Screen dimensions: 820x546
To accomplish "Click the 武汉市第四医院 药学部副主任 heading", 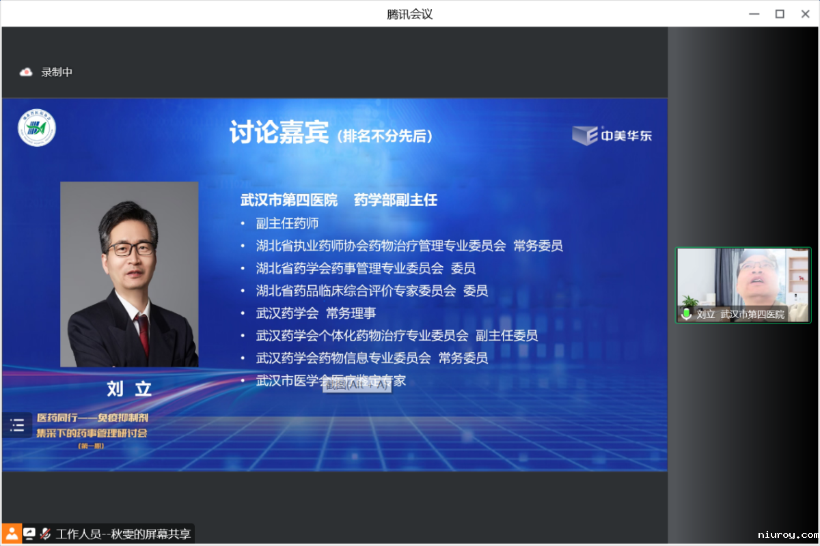I will pyautogui.click(x=339, y=200).
